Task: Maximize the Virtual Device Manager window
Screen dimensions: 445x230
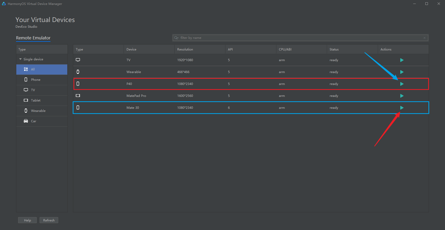Action: pyautogui.click(x=427, y=4)
